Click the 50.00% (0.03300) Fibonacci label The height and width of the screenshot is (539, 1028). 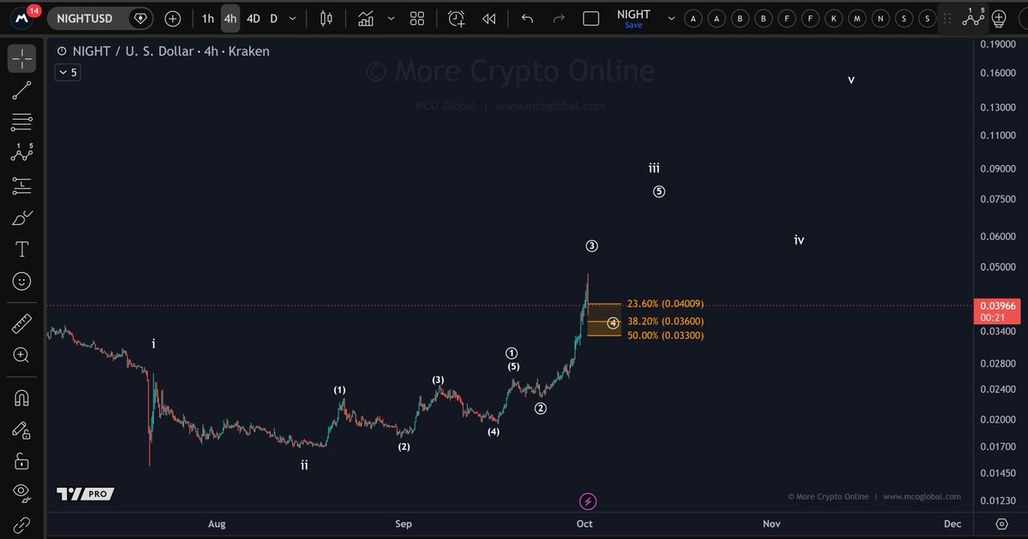click(666, 335)
